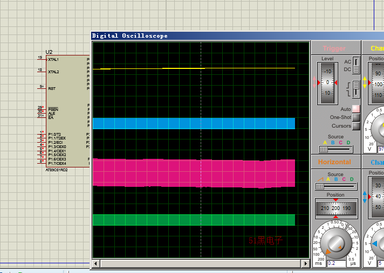Set Horizontal Source to channel B
Screen dimensions: 384x273
[x=336, y=179]
